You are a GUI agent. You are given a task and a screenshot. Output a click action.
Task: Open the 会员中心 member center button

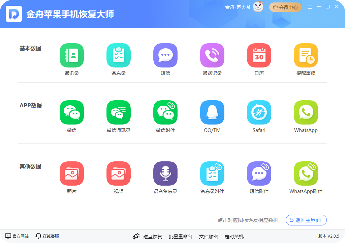285,7
